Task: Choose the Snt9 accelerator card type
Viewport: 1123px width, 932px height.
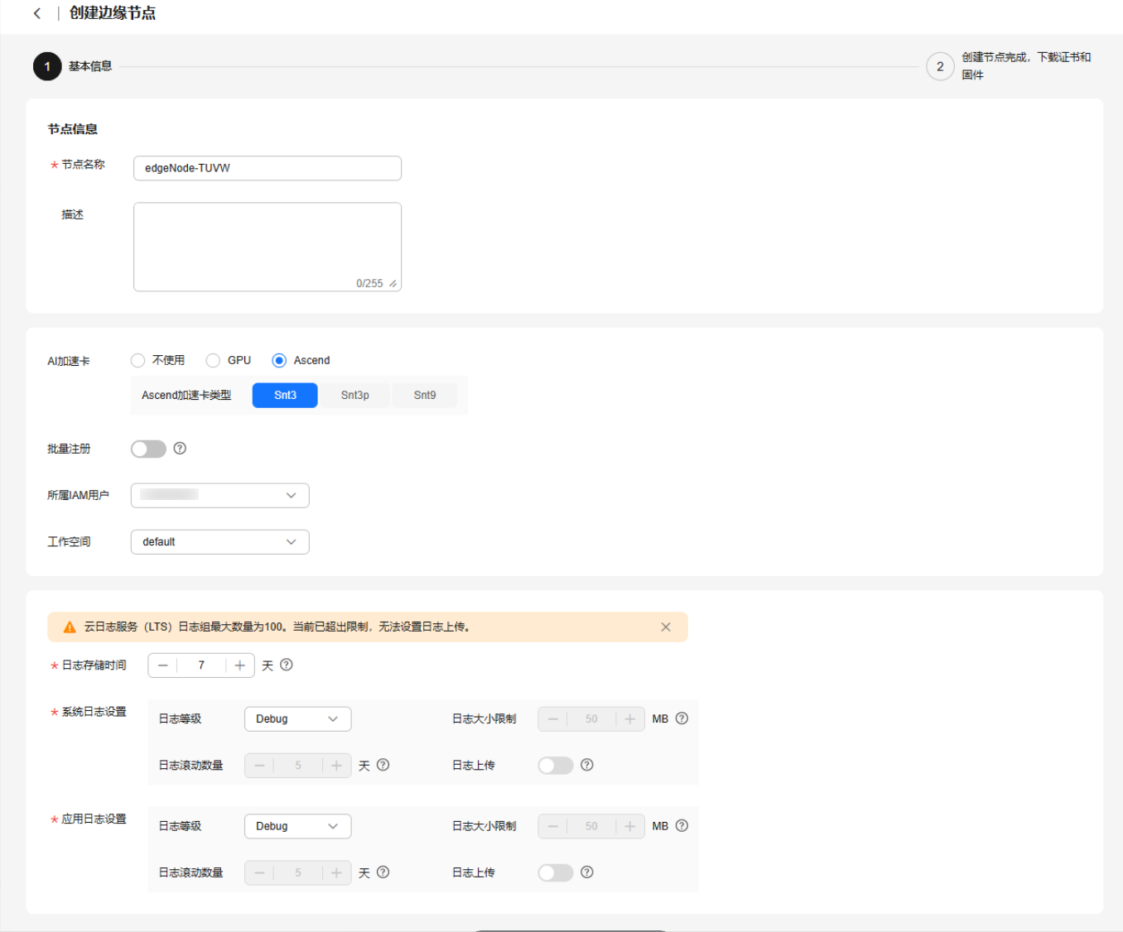Action: coord(425,396)
